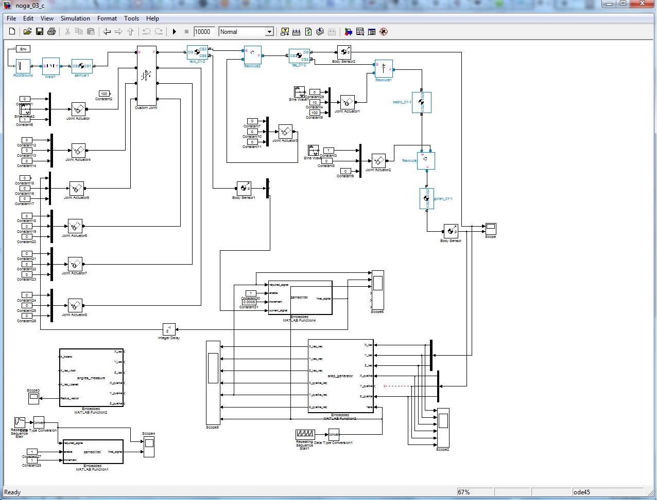The height and width of the screenshot is (500, 657).
Task: Start simulation with the play button
Action: pos(175,32)
